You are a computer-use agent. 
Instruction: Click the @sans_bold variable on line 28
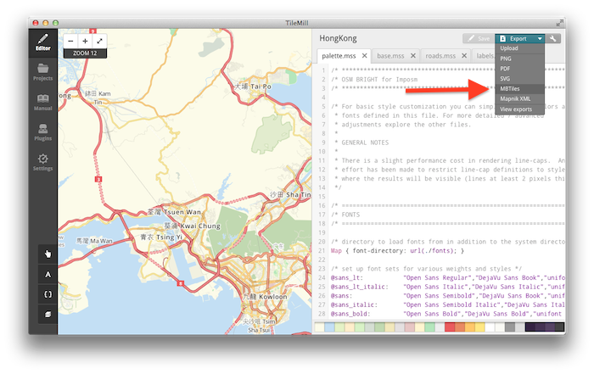coord(350,314)
